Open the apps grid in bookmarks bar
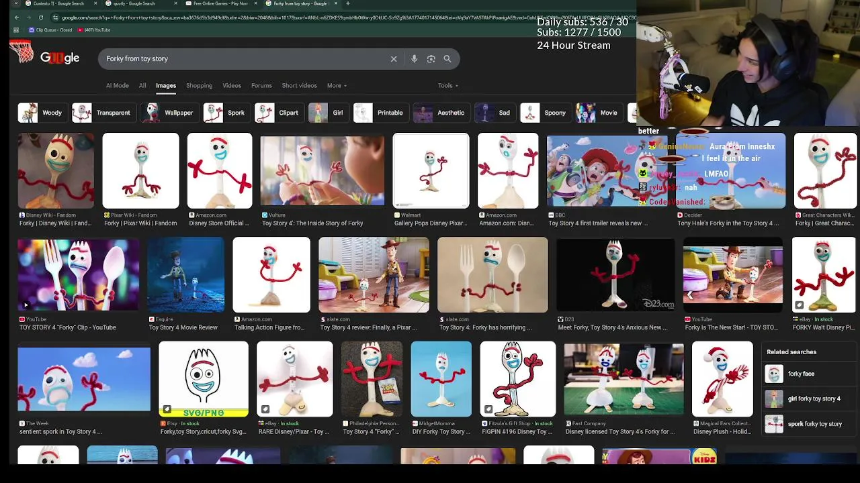The image size is (860, 483). (x=16, y=30)
